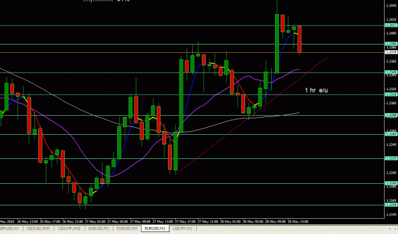
Task: Click the '27 May 09:00' time axis label
Action: click(140, 221)
